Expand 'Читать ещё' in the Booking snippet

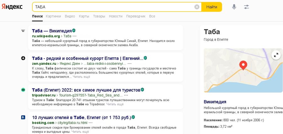click(80, 132)
